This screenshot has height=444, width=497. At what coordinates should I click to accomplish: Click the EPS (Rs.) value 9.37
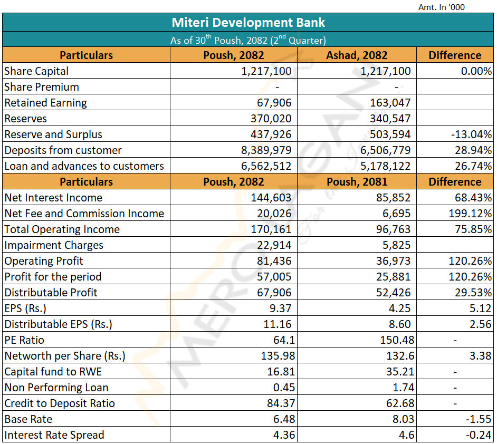click(280, 308)
